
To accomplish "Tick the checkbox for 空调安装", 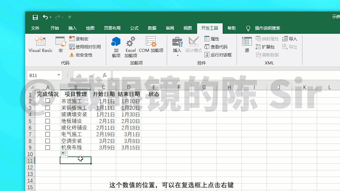I will point(48,141).
